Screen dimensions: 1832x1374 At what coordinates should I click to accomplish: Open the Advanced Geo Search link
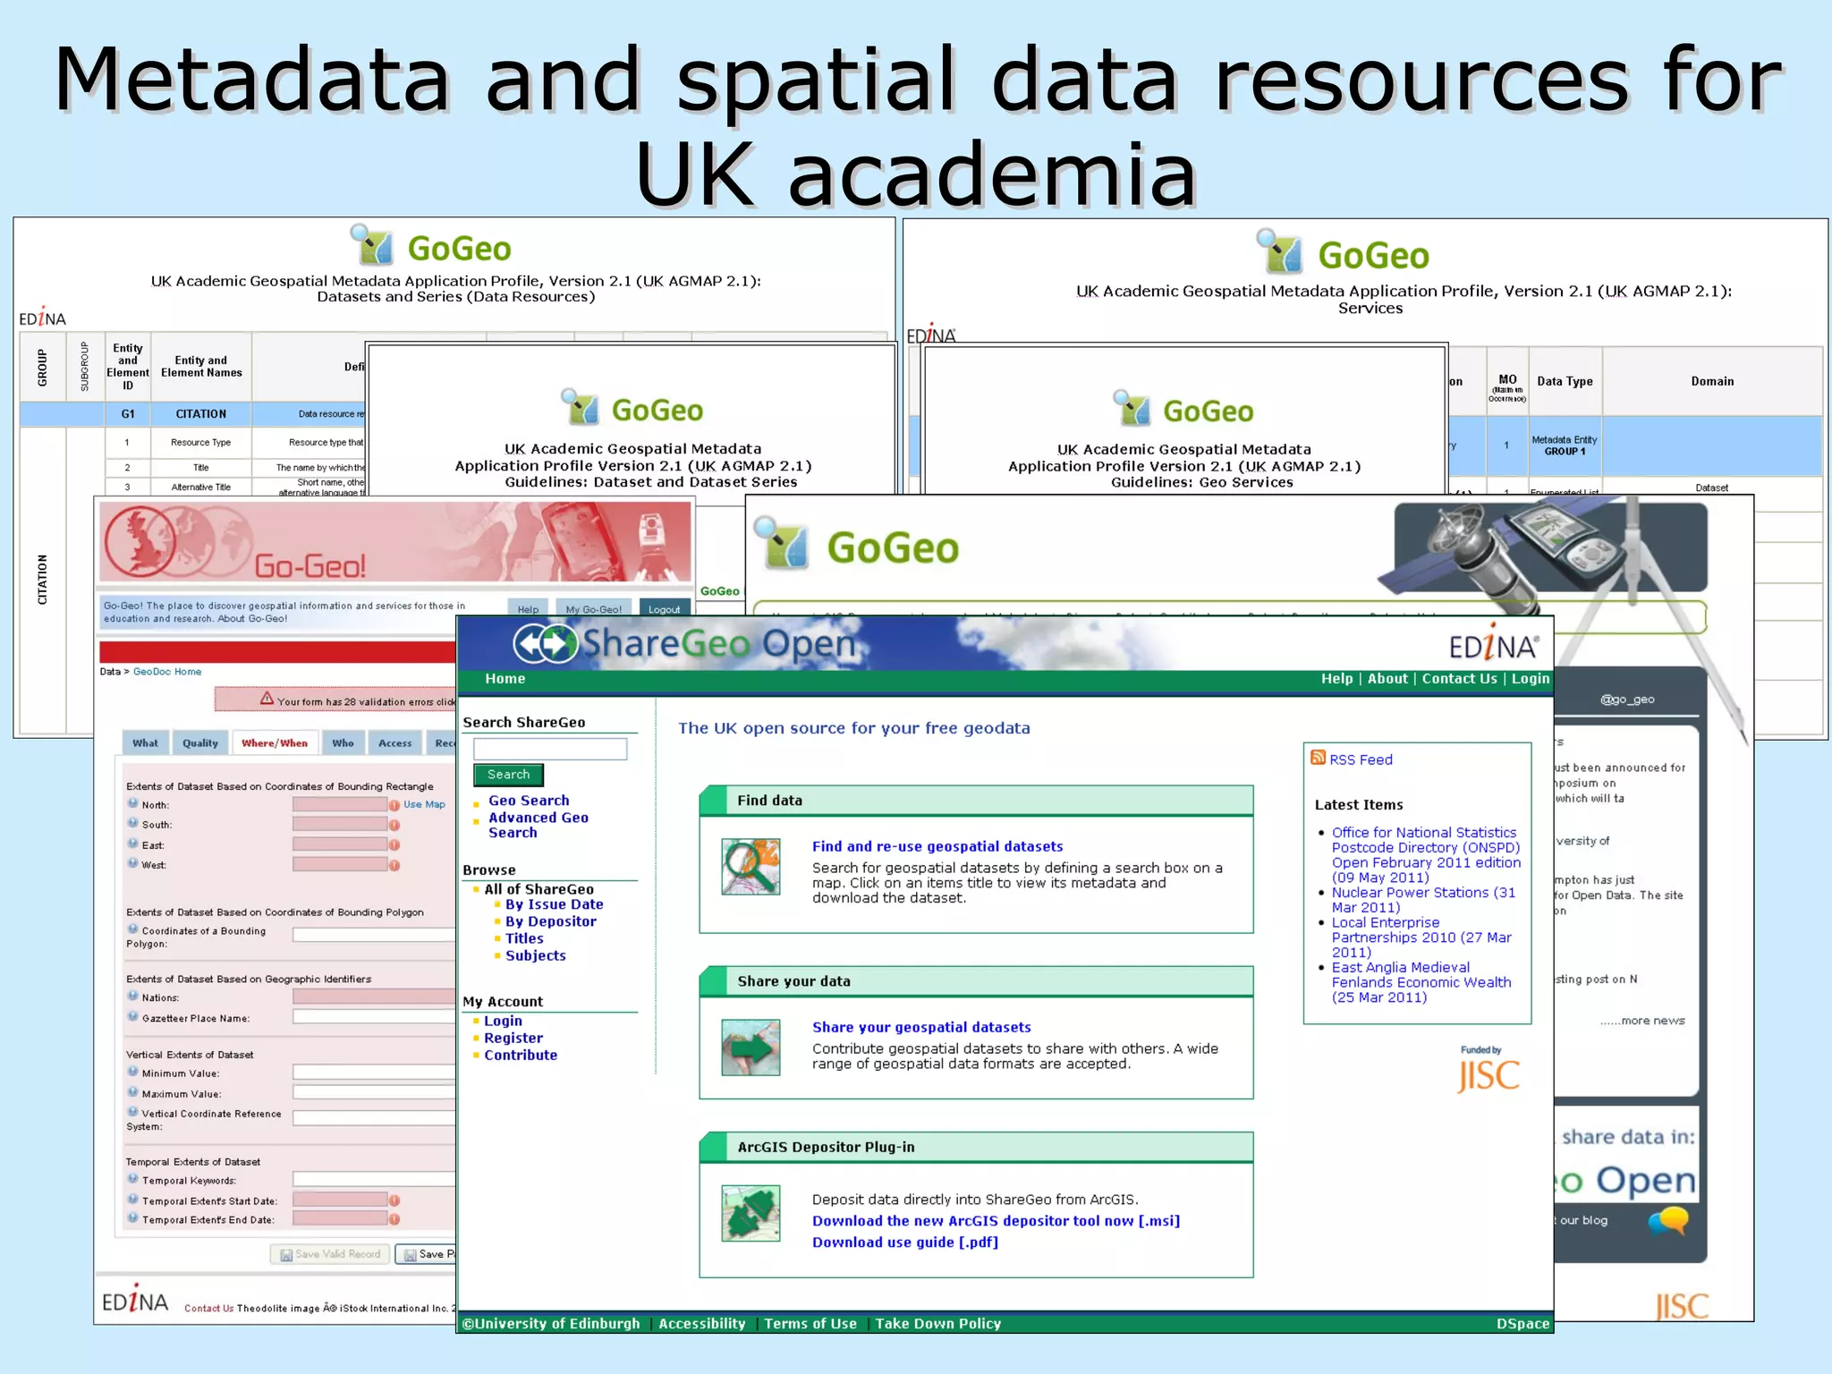tap(539, 825)
